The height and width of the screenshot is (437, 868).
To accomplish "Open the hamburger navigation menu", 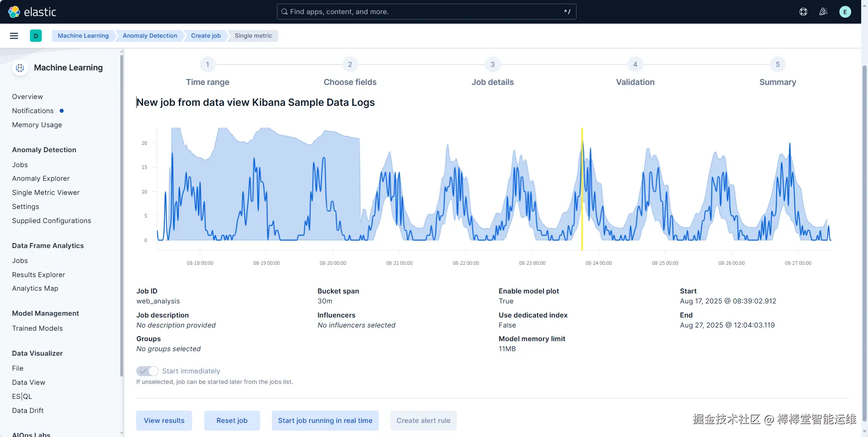I will [x=14, y=36].
